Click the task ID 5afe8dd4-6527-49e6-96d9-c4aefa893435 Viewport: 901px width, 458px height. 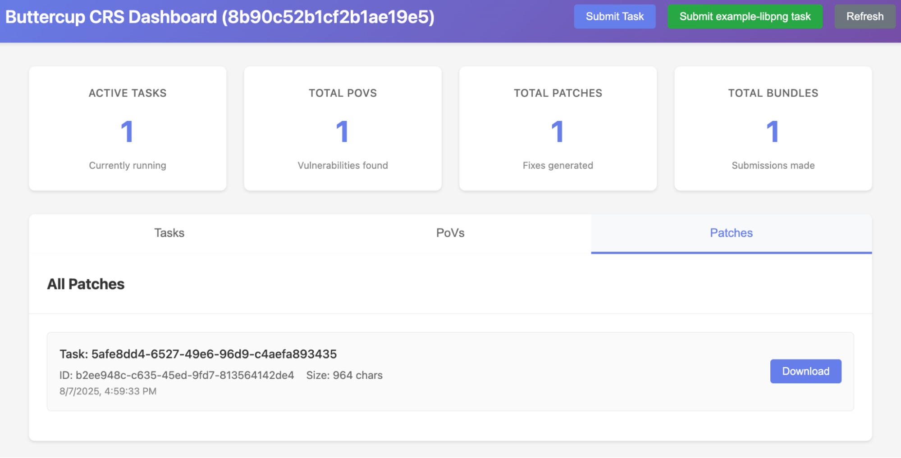pyautogui.click(x=197, y=354)
